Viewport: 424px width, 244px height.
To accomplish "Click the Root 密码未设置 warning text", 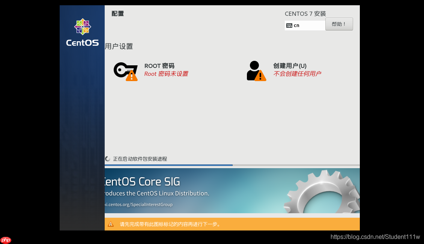I will click(x=166, y=74).
